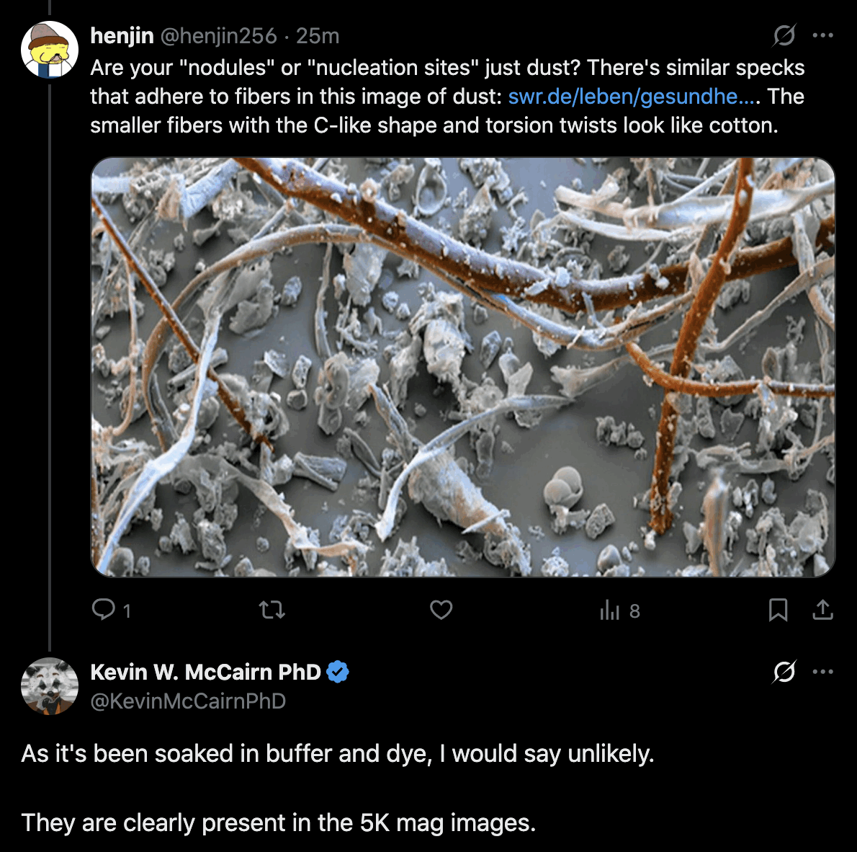The width and height of the screenshot is (857, 852).
Task: Bookmark henjin's tweet
Action: (x=778, y=610)
